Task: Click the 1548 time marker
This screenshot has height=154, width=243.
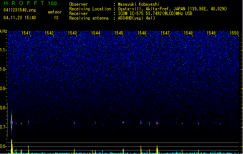Action: point(188,33)
